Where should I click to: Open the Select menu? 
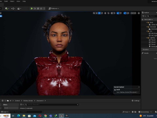pyautogui.click(x=12, y=1)
